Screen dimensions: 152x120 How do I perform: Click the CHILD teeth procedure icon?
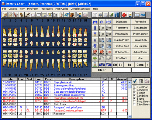pos(102,52)
